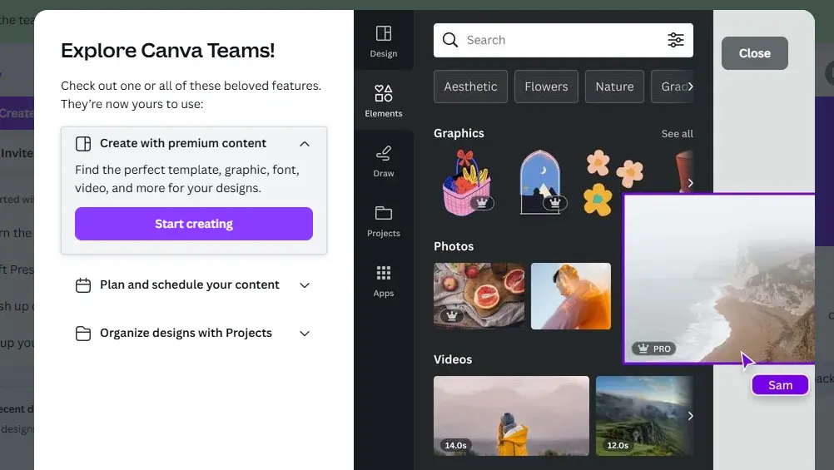This screenshot has width=834, height=470.
Task: Click the crown badge on grapefruit photo
Action: click(x=452, y=316)
